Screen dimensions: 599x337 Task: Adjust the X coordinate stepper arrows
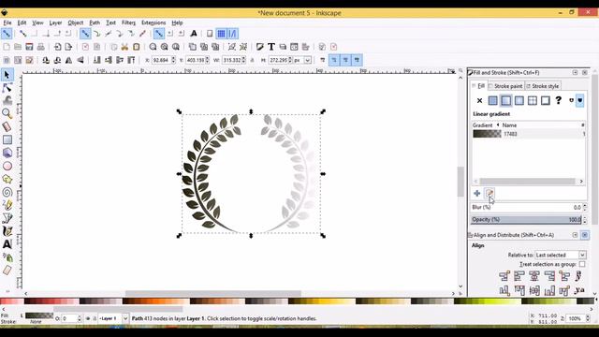(x=173, y=60)
